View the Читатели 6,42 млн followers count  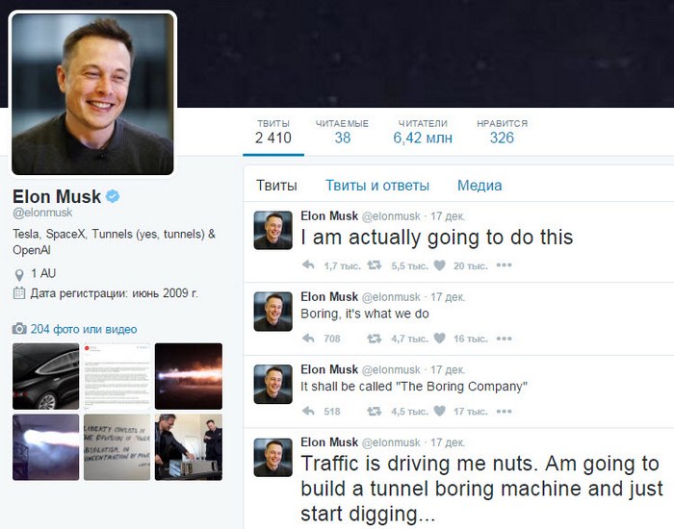423,132
